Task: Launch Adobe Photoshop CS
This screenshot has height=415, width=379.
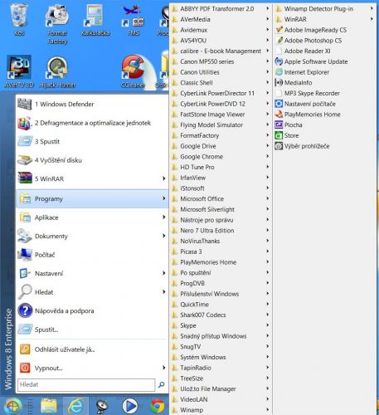Action: 323,41
